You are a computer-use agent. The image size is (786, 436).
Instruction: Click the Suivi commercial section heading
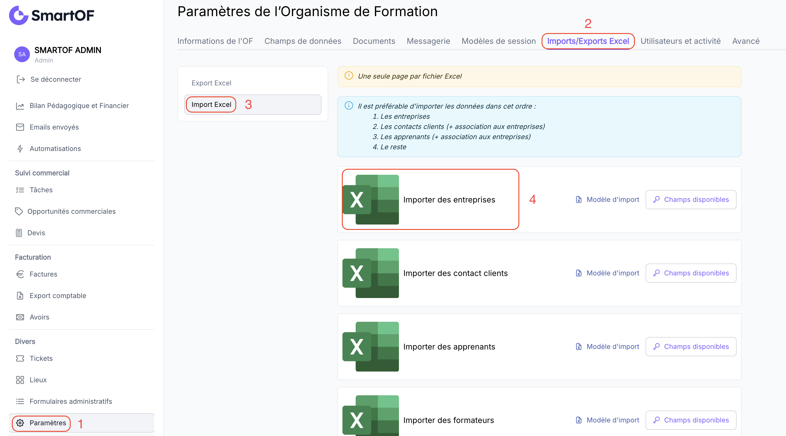pos(42,173)
